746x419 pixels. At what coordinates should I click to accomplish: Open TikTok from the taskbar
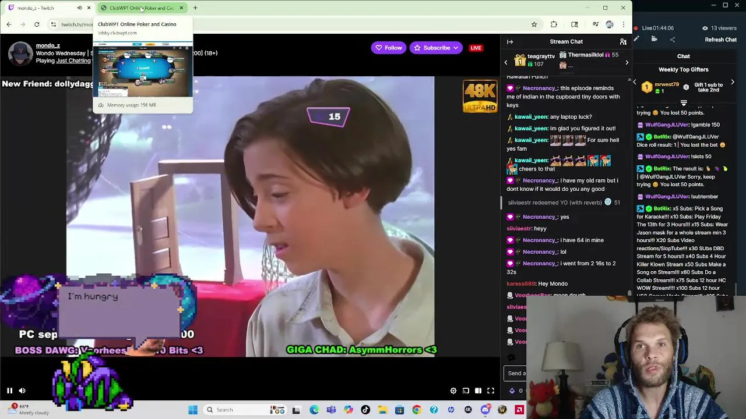[x=365, y=410]
